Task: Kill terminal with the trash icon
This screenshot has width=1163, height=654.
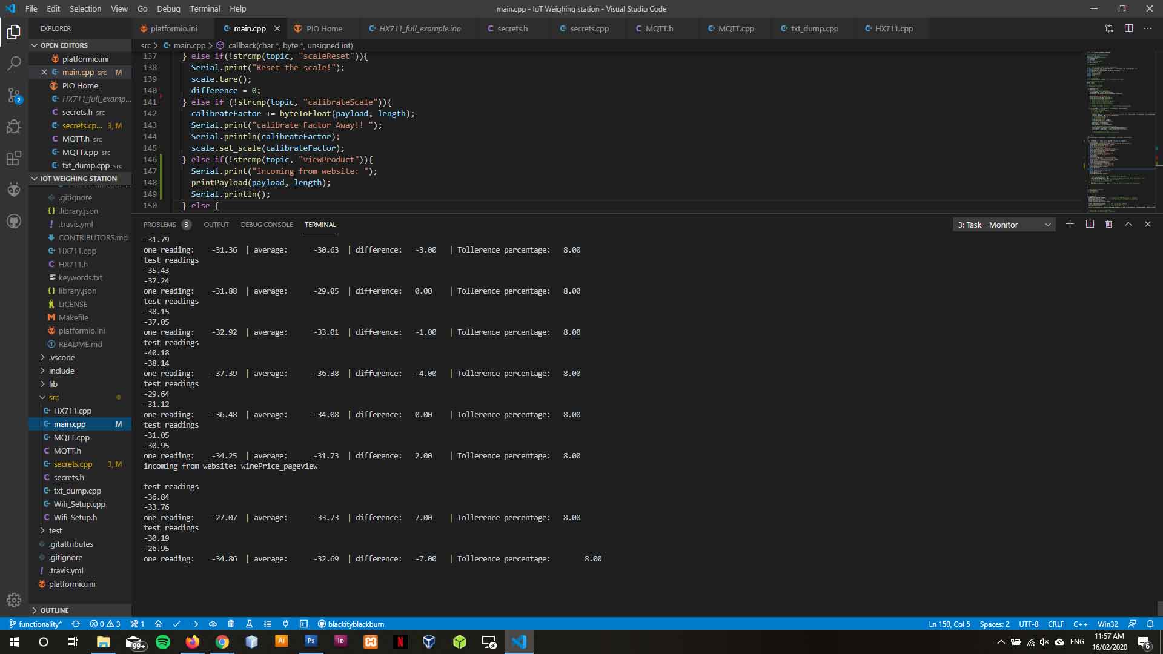Action: [x=1108, y=224]
